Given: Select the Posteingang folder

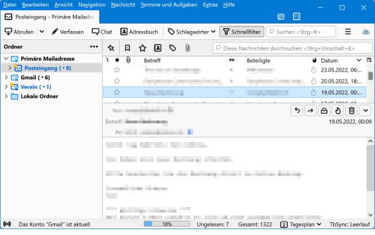Looking at the screenshot, I should click(48, 68).
